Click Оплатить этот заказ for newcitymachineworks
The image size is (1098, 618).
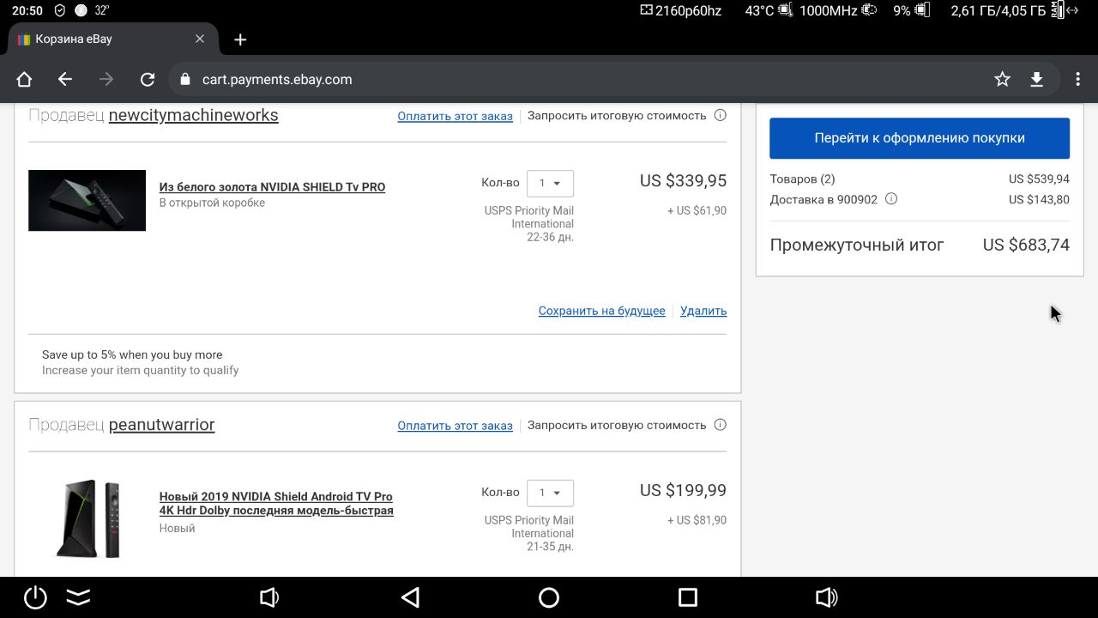tap(455, 116)
